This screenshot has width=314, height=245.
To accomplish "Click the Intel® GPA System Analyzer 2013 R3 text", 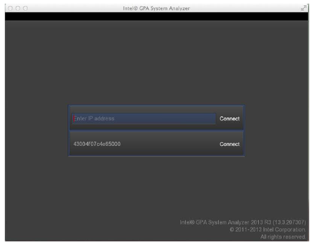I will [225, 222].
